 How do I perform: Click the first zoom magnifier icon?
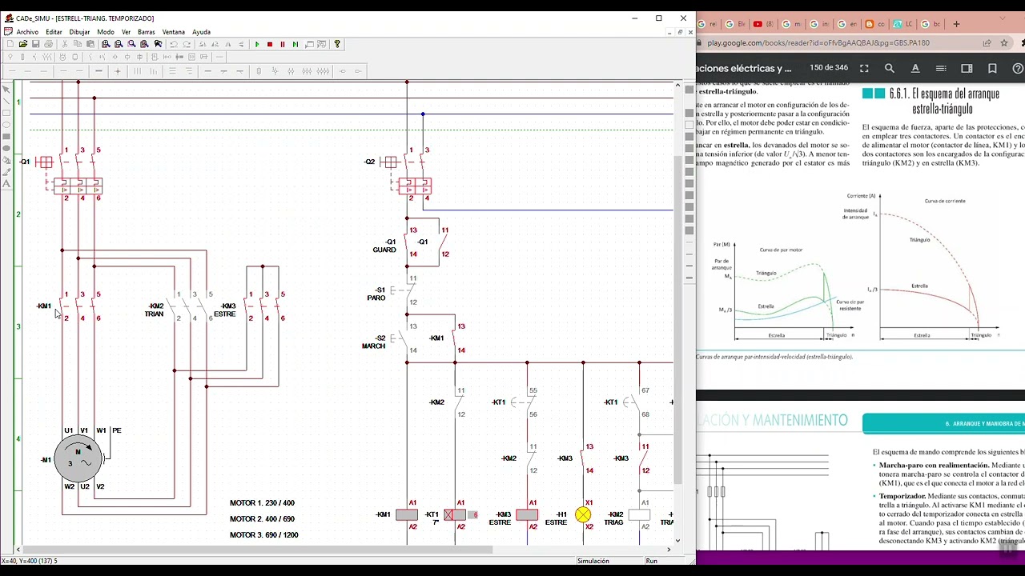click(x=106, y=44)
